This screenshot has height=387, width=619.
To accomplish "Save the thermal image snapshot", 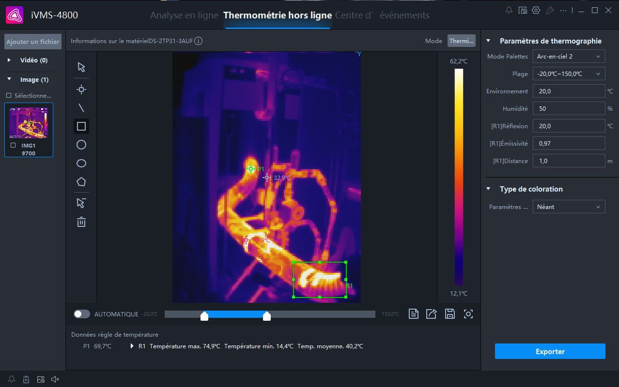I will 449,313.
